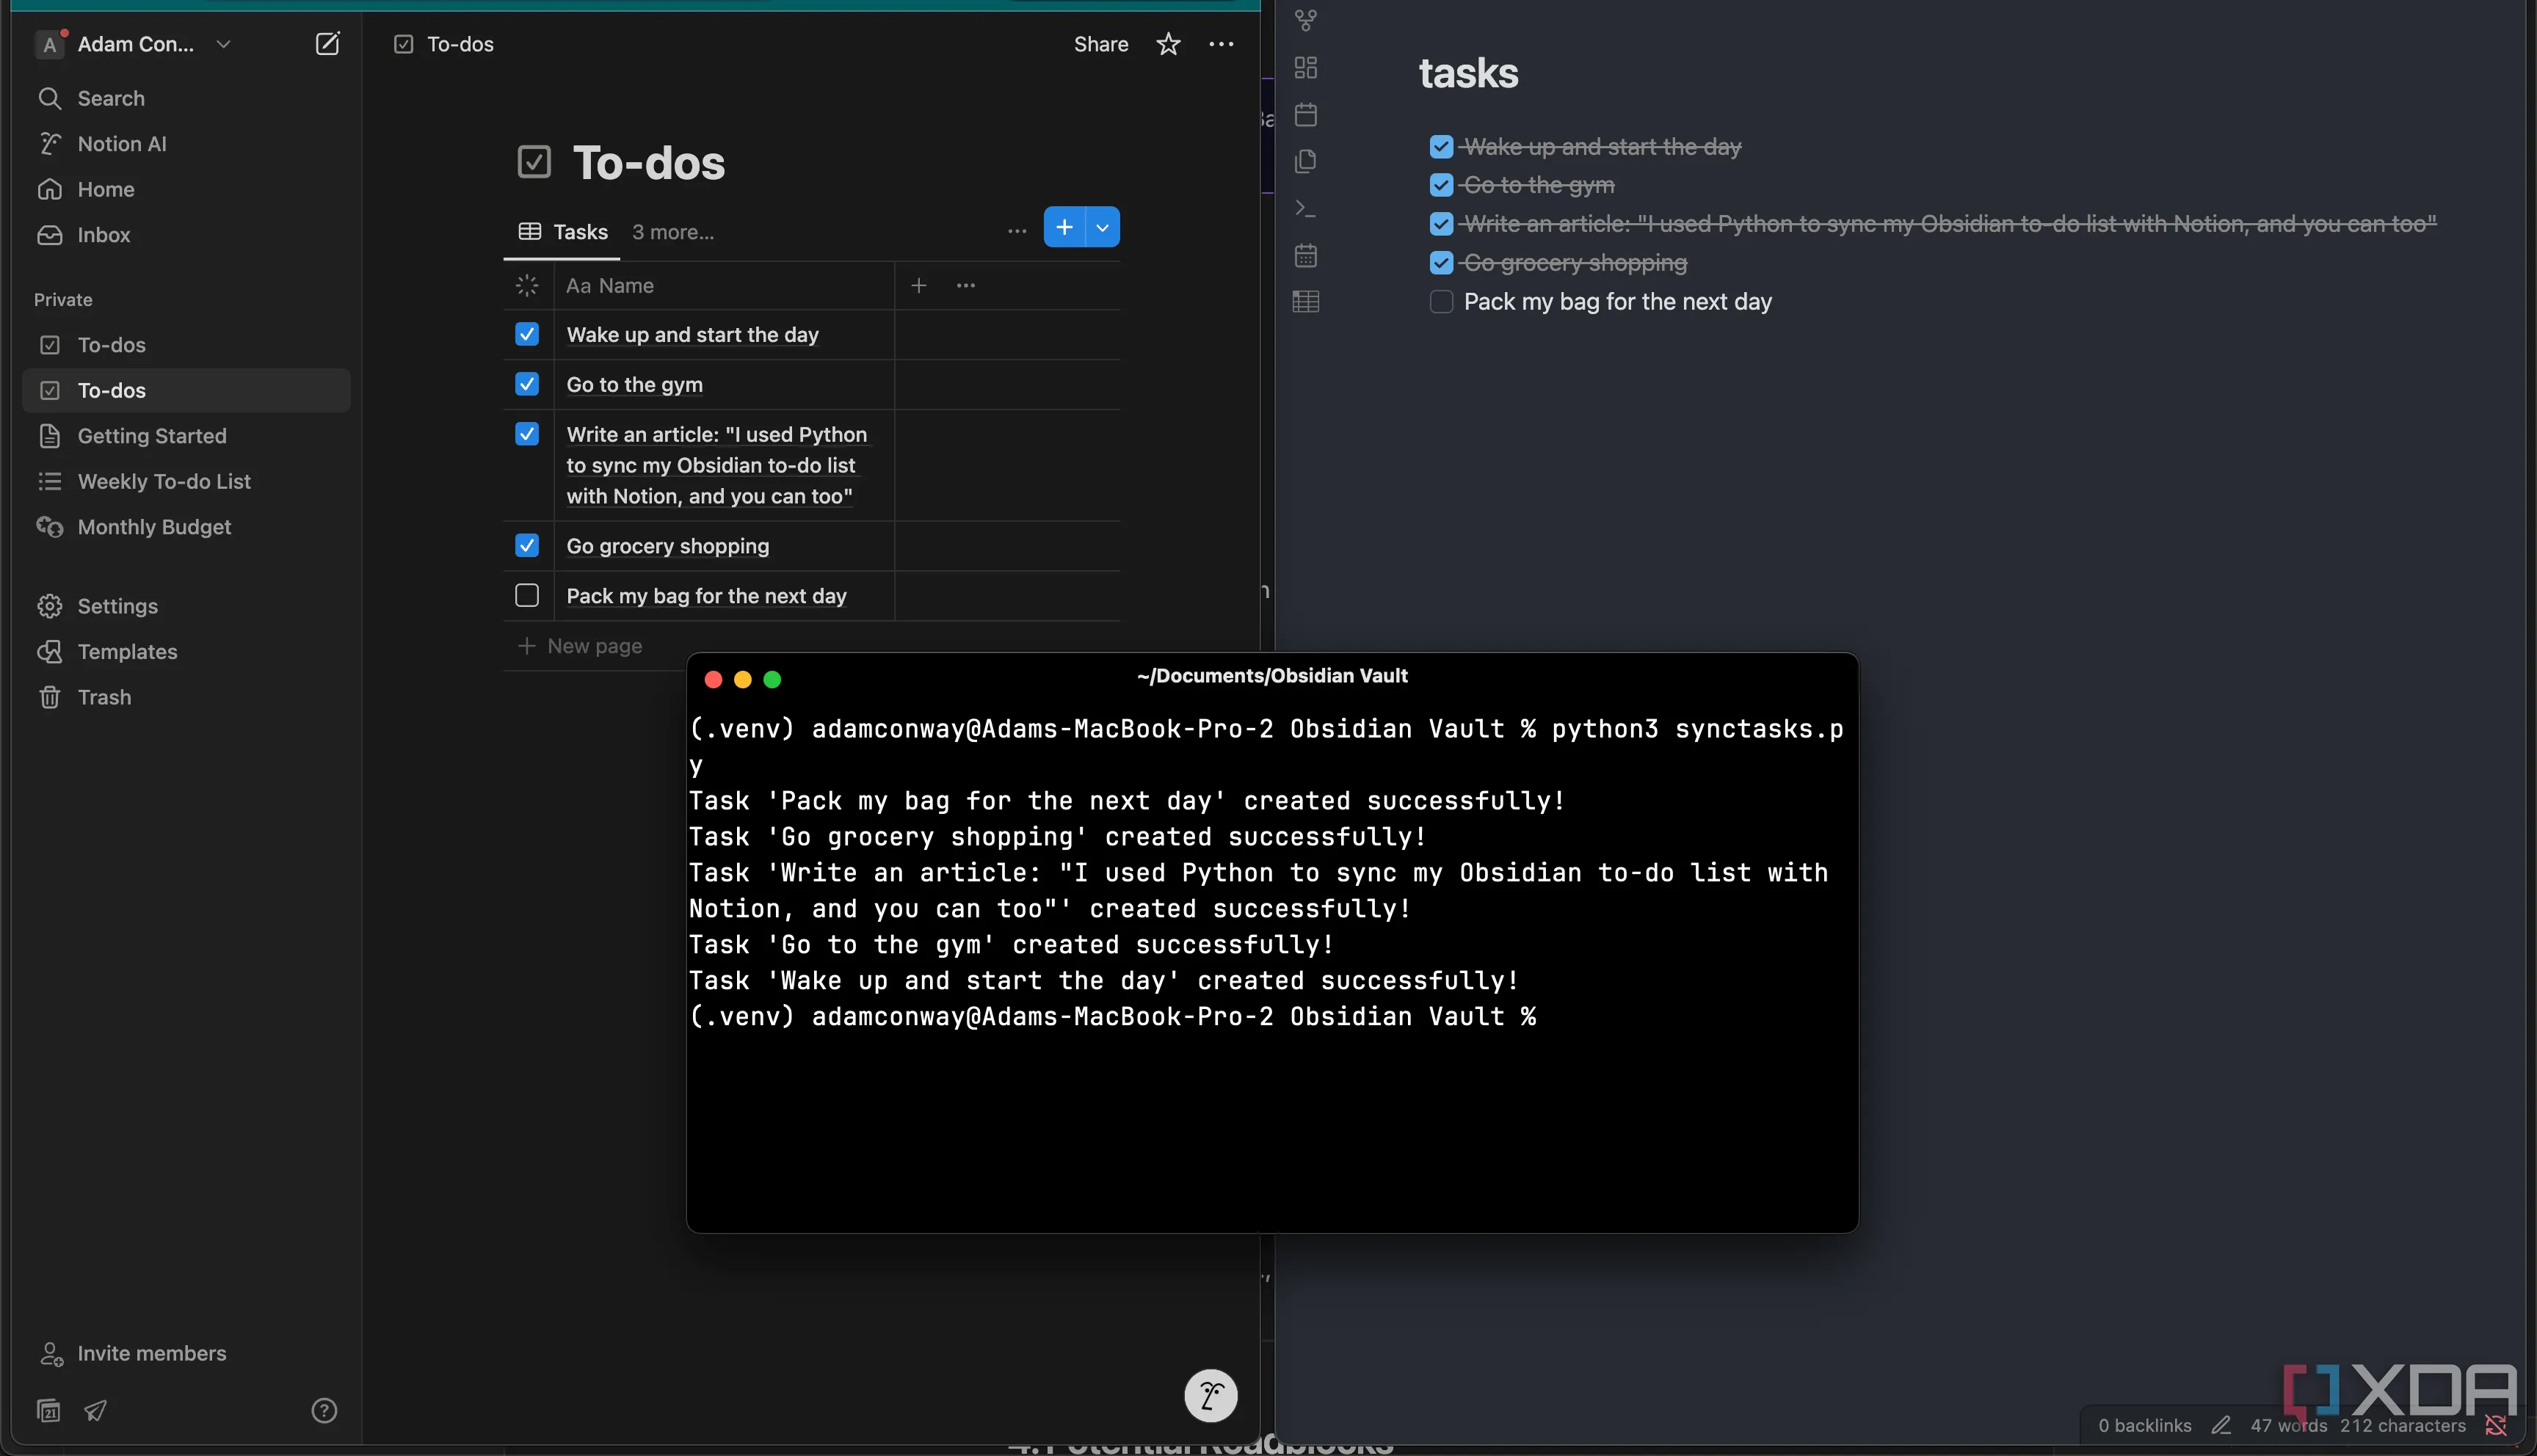2537x1456 pixels.
Task: Click the pencil edit mode icon in Obsidian status bar
Action: (2221, 1425)
